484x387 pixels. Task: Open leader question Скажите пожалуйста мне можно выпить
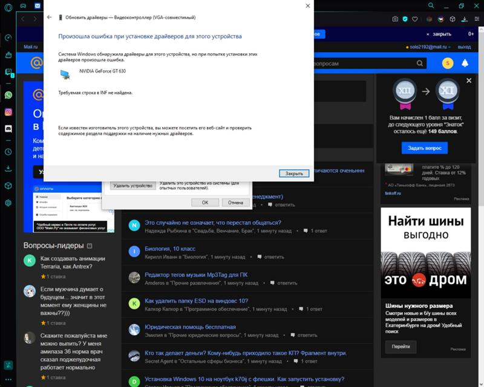click(x=74, y=351)
